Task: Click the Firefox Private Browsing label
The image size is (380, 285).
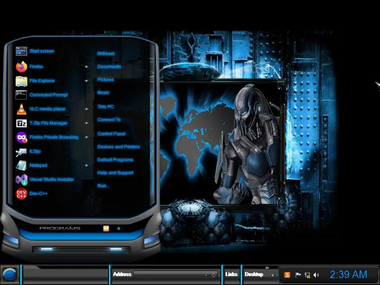Action: point(54,137)
